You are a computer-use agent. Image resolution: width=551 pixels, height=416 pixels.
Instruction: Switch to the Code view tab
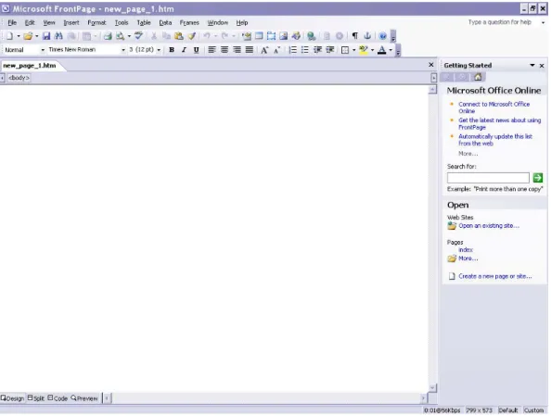[x=58, y=398]
